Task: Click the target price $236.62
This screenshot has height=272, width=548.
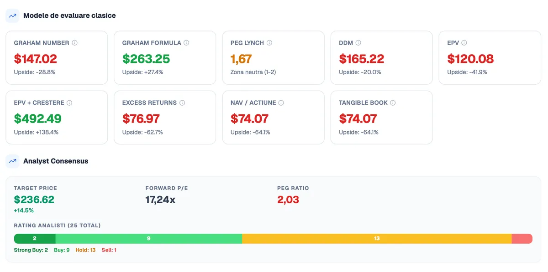Action: tap(34, 200)
